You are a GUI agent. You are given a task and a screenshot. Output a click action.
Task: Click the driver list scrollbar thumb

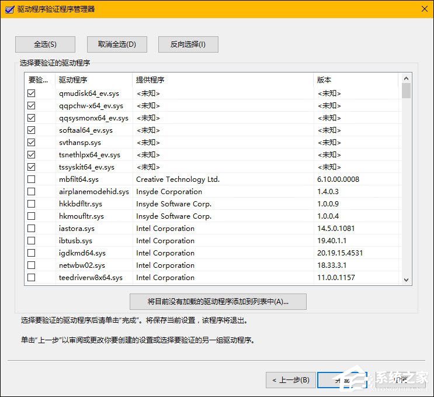click(406, 91)
